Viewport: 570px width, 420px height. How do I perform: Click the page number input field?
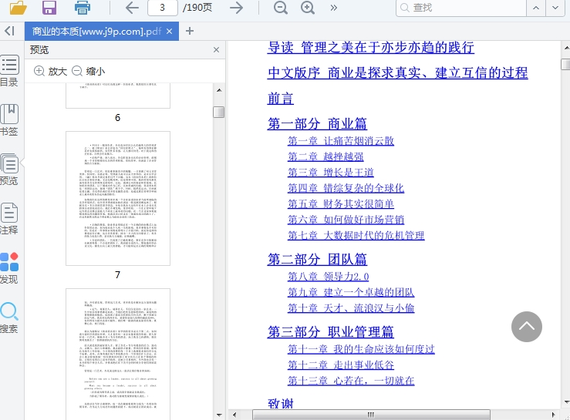click(x=163, y=8)
